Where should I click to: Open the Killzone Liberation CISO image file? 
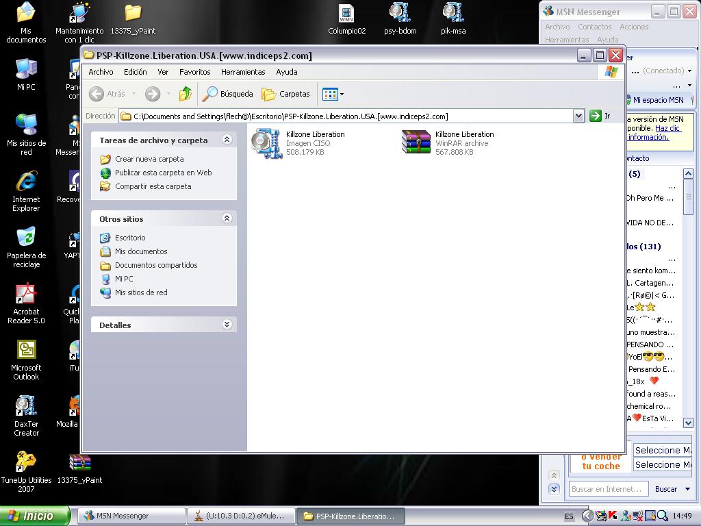[298, 143]
